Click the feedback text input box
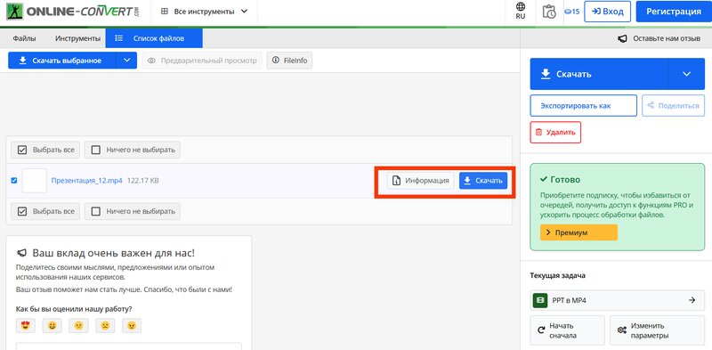Screen dimensions: 712x350 pyautogui.click(x=129, y=346)
